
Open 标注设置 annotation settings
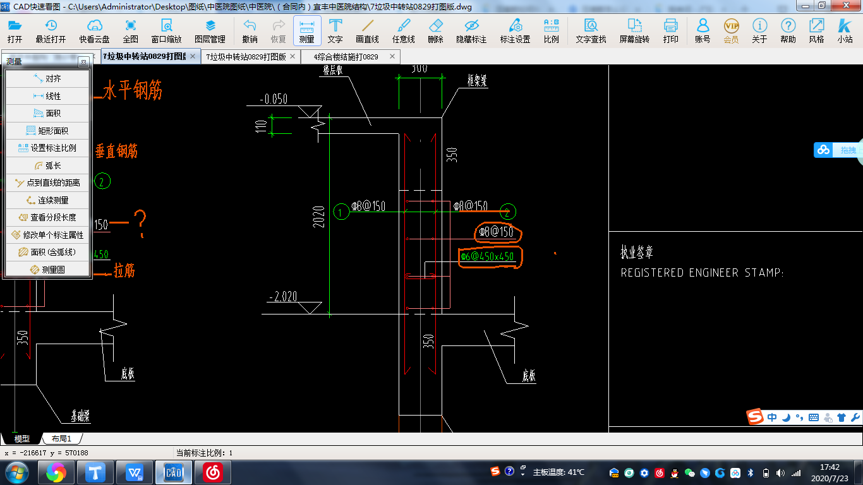[x=515, y=31]
